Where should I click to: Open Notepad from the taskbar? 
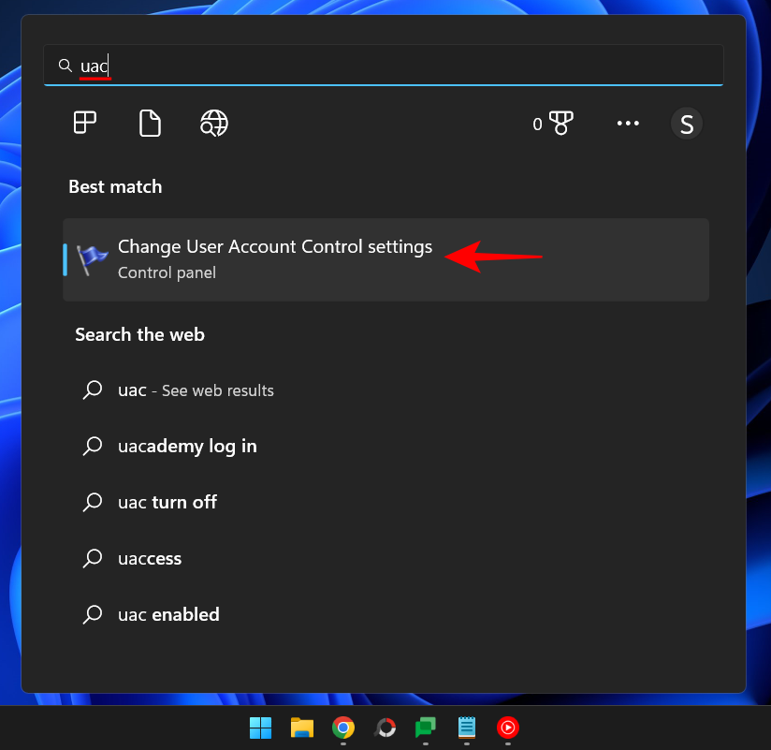point(466,728)
